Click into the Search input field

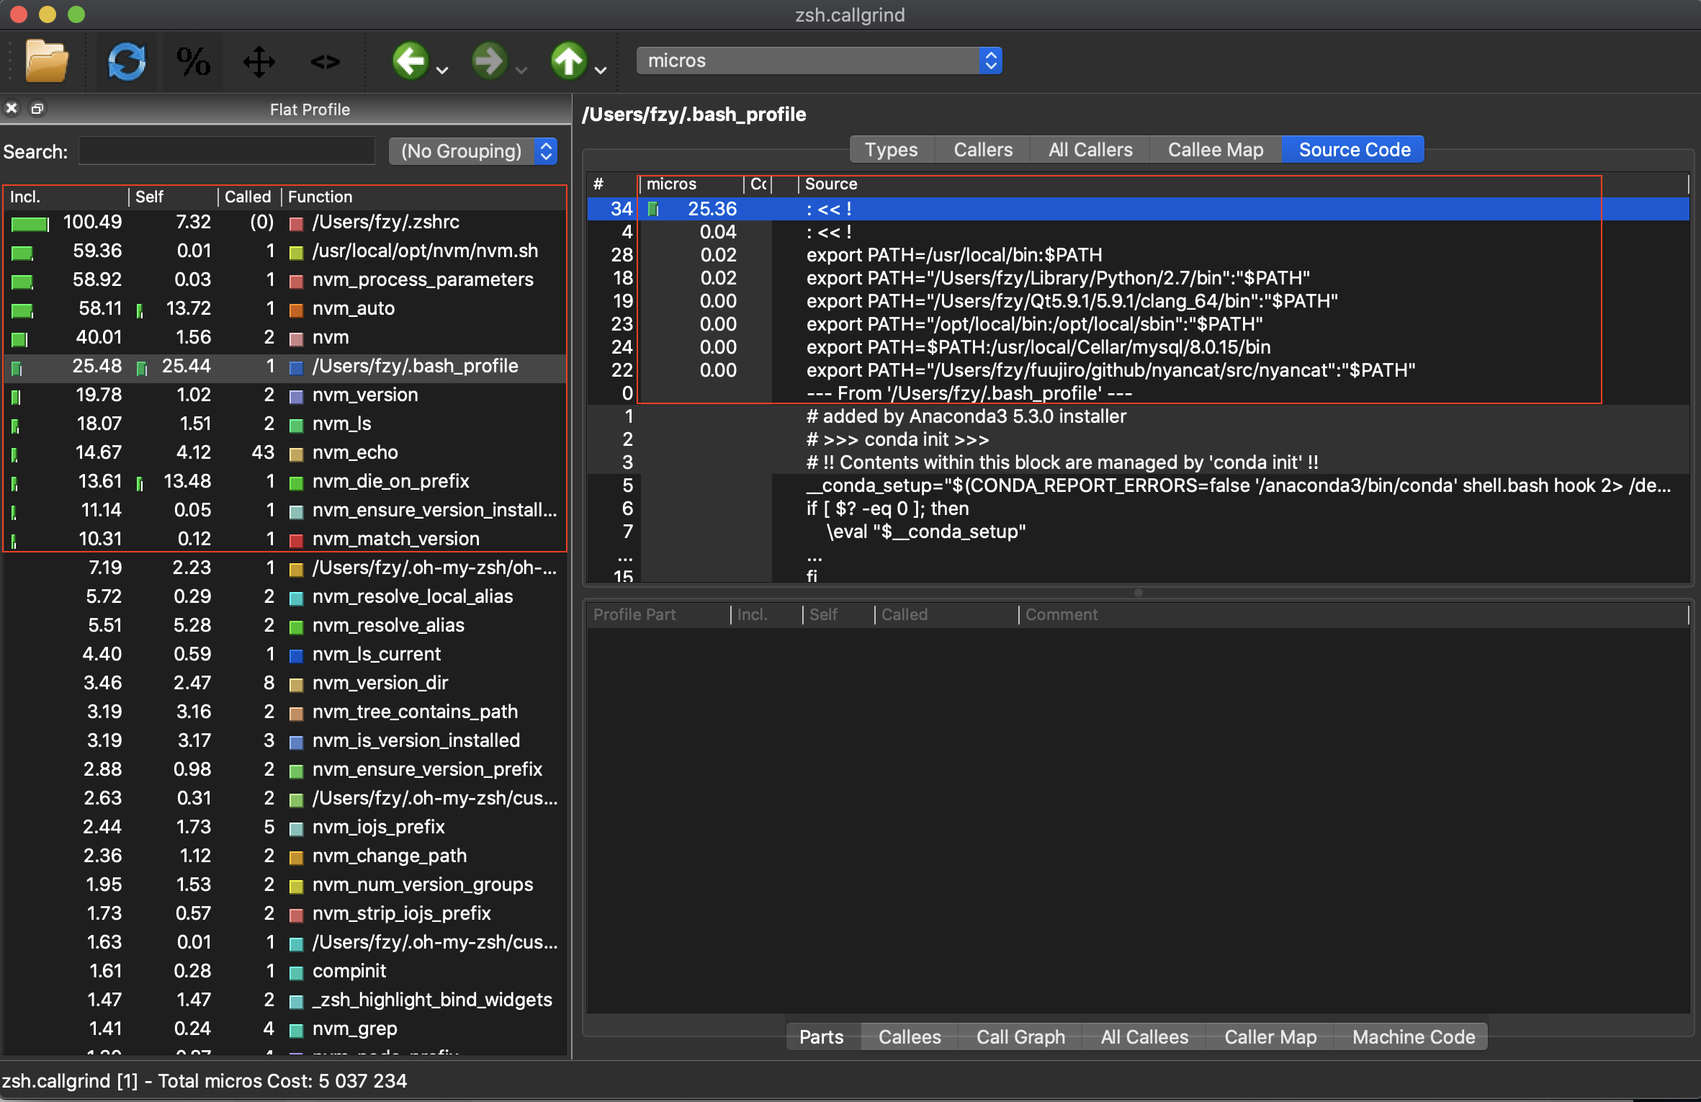coord(227,151)
